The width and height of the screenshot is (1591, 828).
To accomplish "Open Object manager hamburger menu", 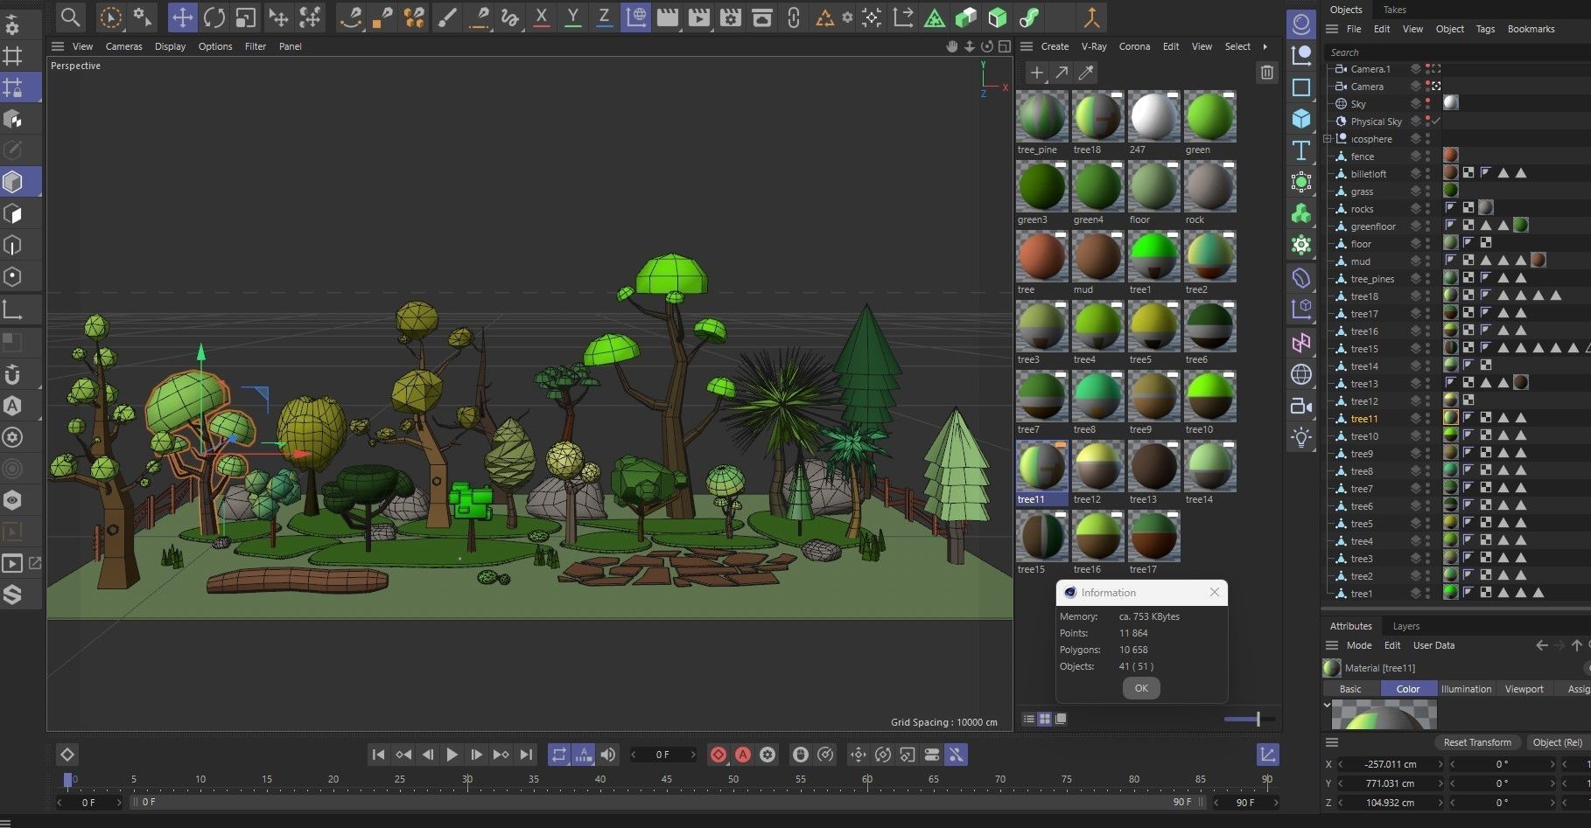I will tap(1332, 29).
